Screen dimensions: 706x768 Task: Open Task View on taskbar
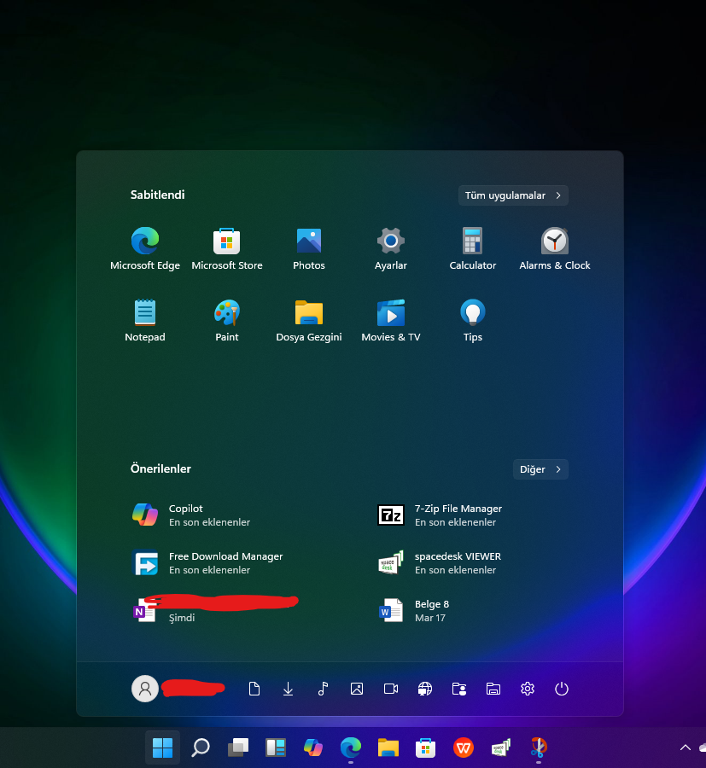(238, 748)
